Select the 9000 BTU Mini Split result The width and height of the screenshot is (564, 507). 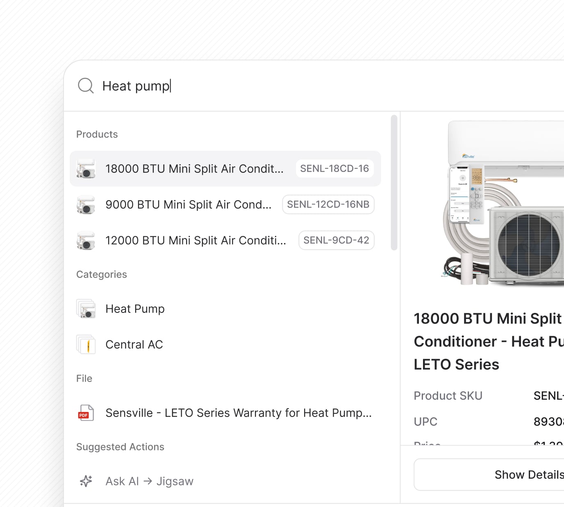[x=225, y=204]
